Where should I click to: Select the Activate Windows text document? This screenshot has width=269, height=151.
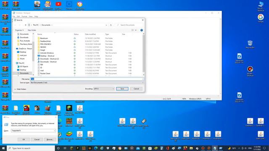[47, 53]
